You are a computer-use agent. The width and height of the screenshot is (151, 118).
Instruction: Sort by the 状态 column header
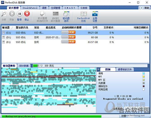pos(39,28)
